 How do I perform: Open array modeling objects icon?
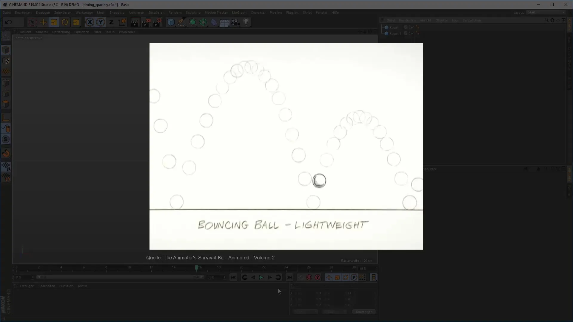(x=204, y=22)
